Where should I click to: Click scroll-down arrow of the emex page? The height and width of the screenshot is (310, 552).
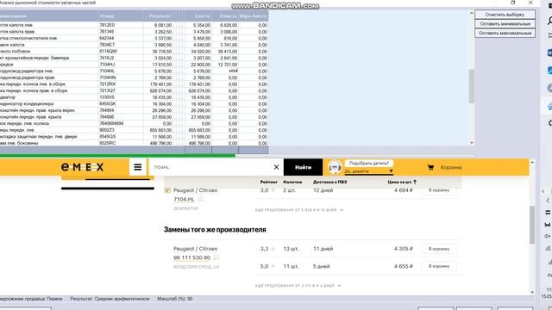(x=532, y=292)
